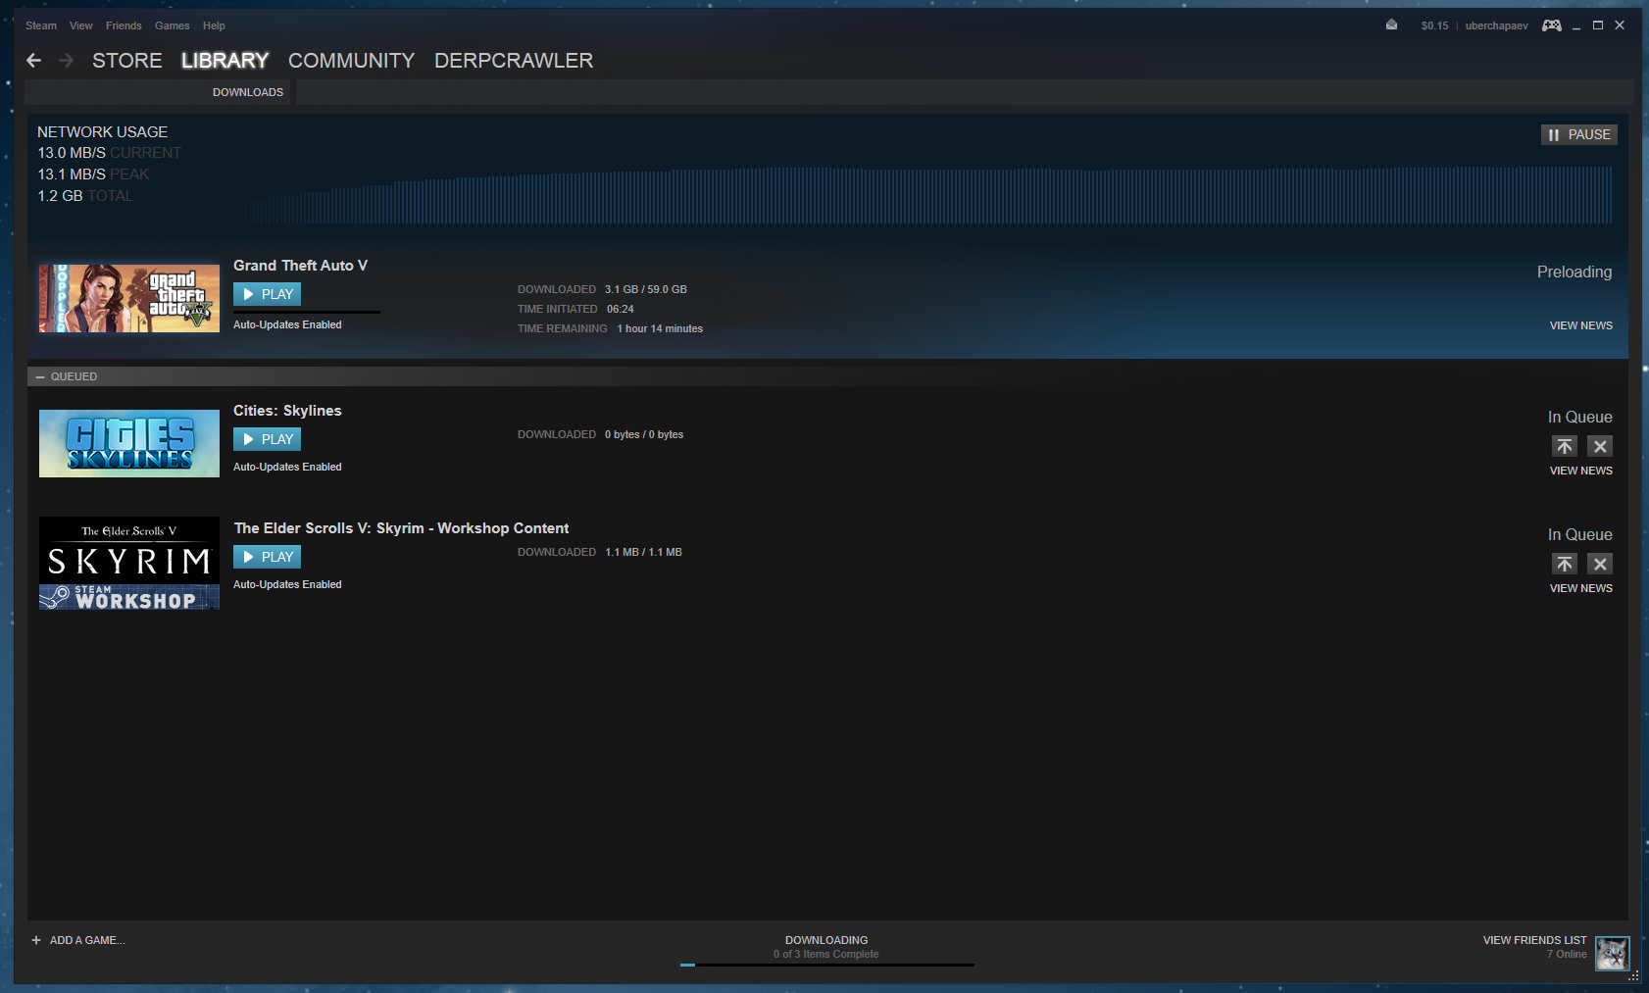This screenshot has width=1649, height=993.
Task: Click the Cities: Skylines title
Action: tap(287, 411)
